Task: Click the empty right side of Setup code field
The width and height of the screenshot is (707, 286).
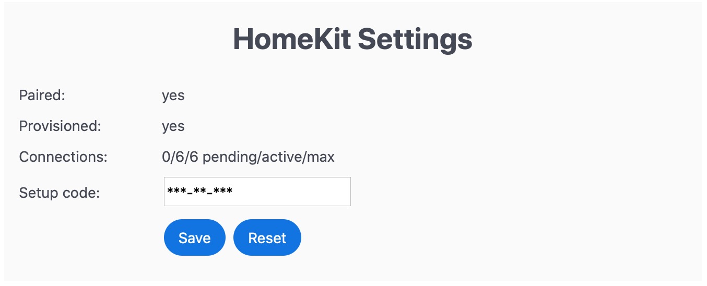Action: point(292,192)
